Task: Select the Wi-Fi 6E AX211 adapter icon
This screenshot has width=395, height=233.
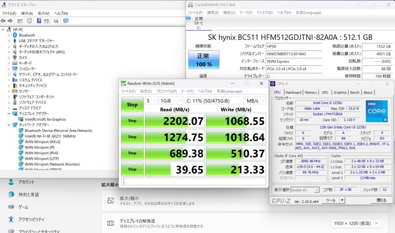Action: click(x=21, y=136)
